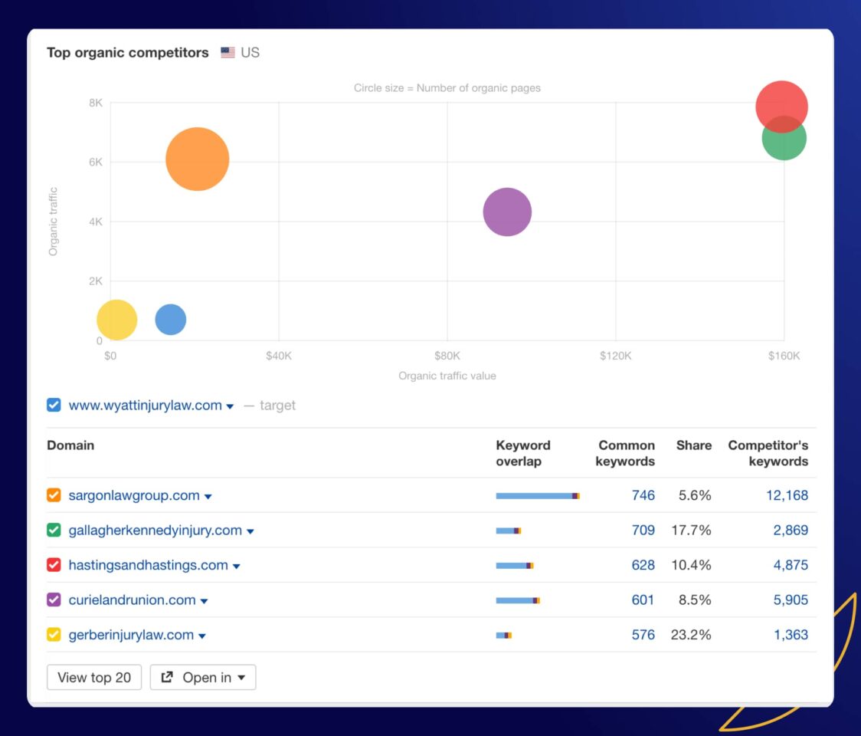This screenshot has height=736, width=861.
Task: Click the sargonlawgroup.com keyword overlap bar
Action: tap(538, 496)
